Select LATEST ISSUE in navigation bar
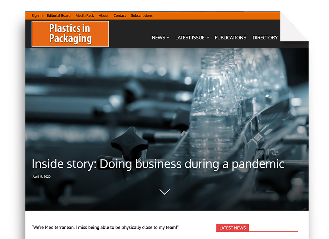 pos(190,38)
